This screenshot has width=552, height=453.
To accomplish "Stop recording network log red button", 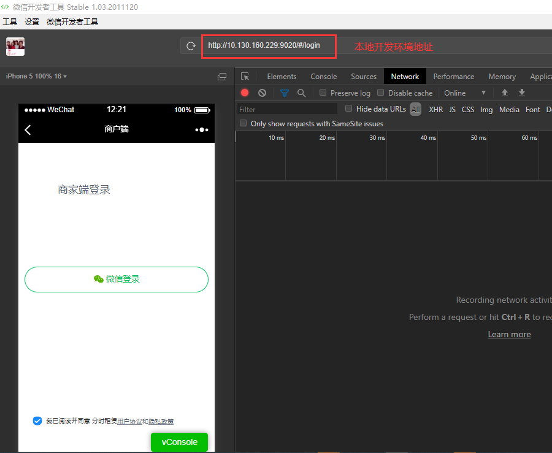I will point(245,93).
